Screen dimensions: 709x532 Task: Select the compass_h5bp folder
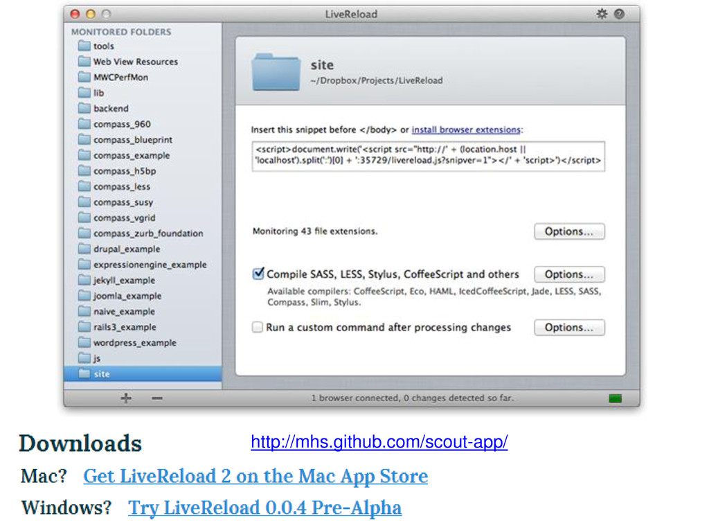(125, 171)
